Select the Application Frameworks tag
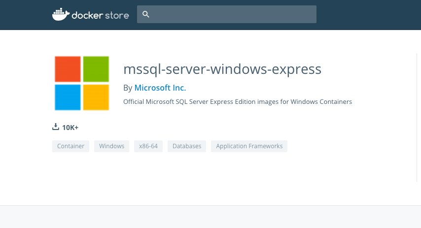The width and height of the screenshot is (421, 228). point(249,146)
